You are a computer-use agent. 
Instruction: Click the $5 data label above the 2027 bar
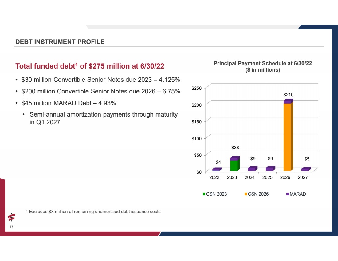coord(307,159)
